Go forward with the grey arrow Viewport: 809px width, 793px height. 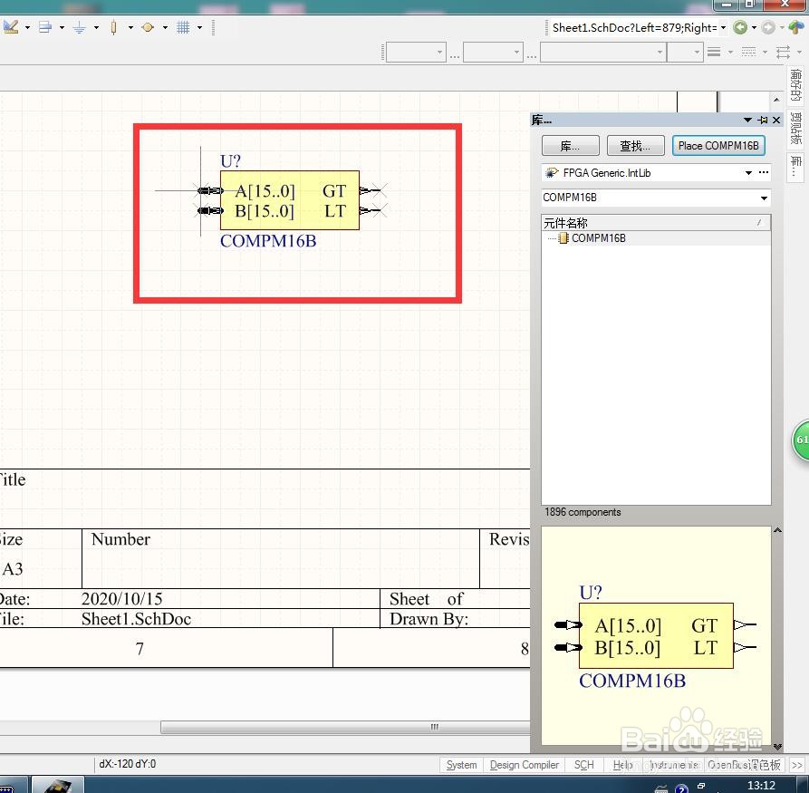tap(768, 27)
